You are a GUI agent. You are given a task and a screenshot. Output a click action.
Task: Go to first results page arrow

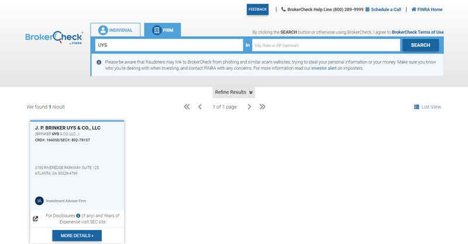pos(187,107)
